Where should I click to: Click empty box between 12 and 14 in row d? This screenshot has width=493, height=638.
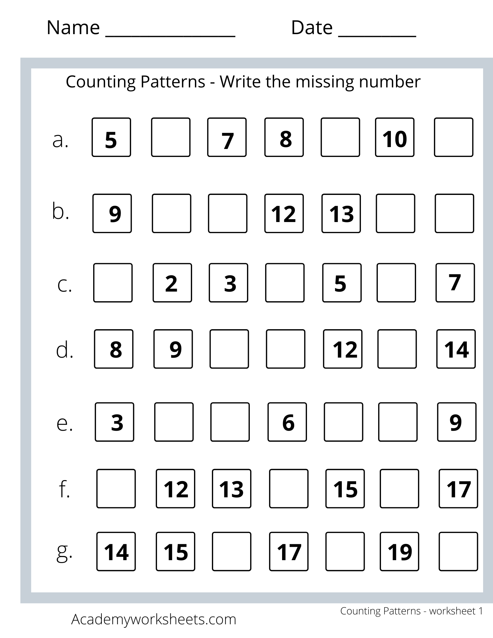coord(397,349)
